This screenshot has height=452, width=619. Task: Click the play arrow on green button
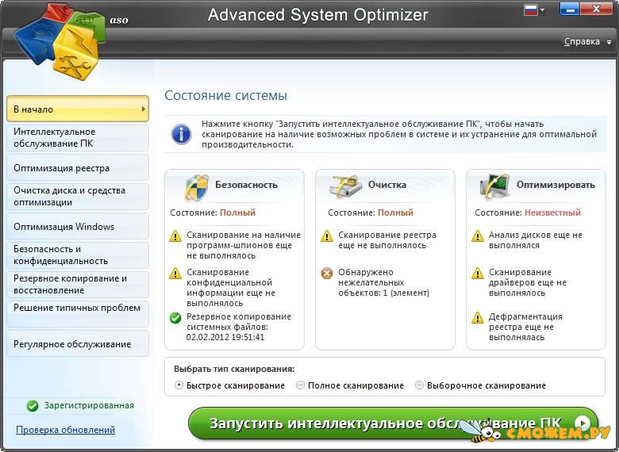[582, 423]
